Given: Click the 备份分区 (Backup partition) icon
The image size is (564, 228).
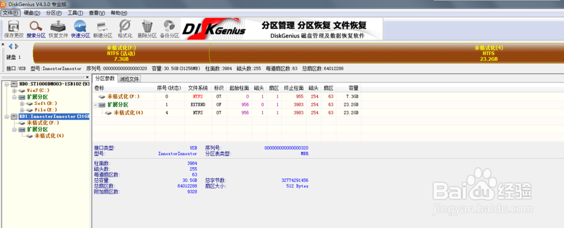Looking at the screenshot, I should pos(169,29).
